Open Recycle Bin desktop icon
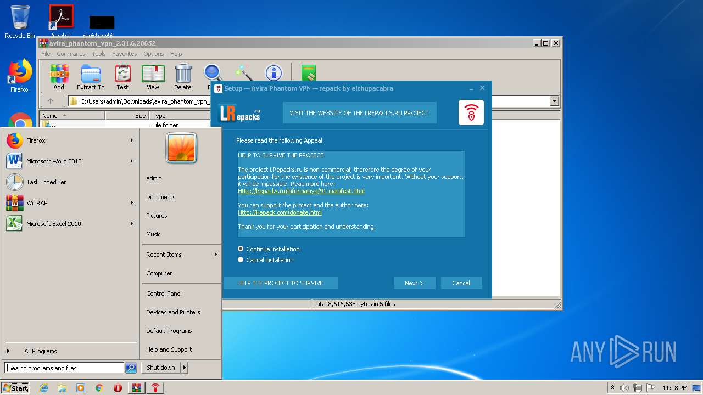Screen dimensions: 703x395 tap(20, 22)
